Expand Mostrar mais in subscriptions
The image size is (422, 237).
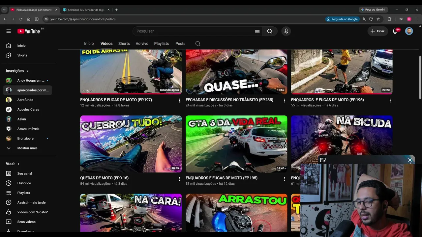coord(28,148)
